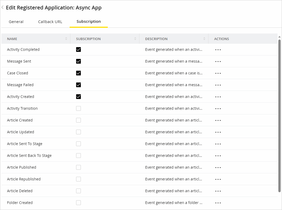The height and width of the screenshot is (210, 282).
Task: Click the Folder Created description text
Action: 174,203
